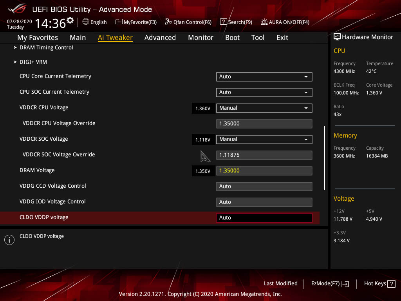The width and height of the screenshot is (401, 301).
Task: Select the VDDCR SOC Voltage label
Action: (x=44, y=139)
